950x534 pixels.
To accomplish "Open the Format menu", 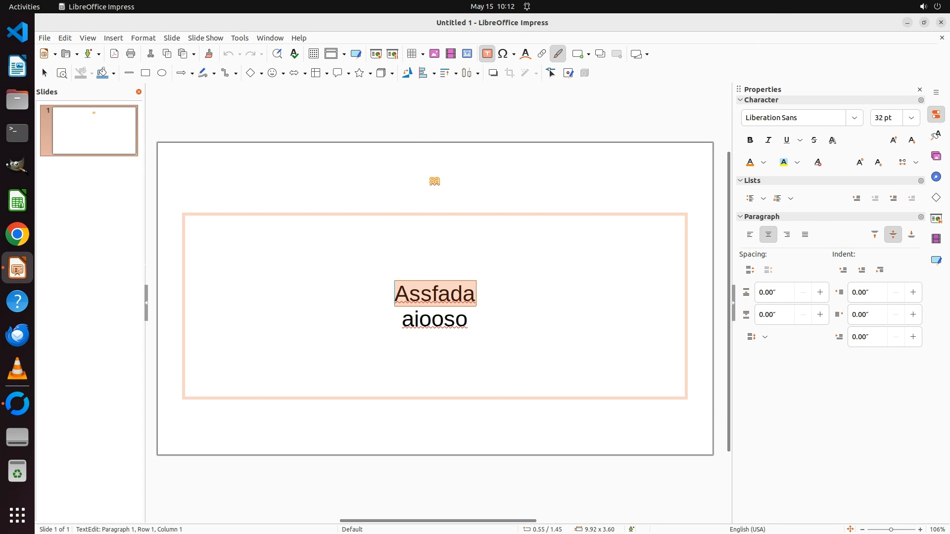I will click(x=143, y=38).
